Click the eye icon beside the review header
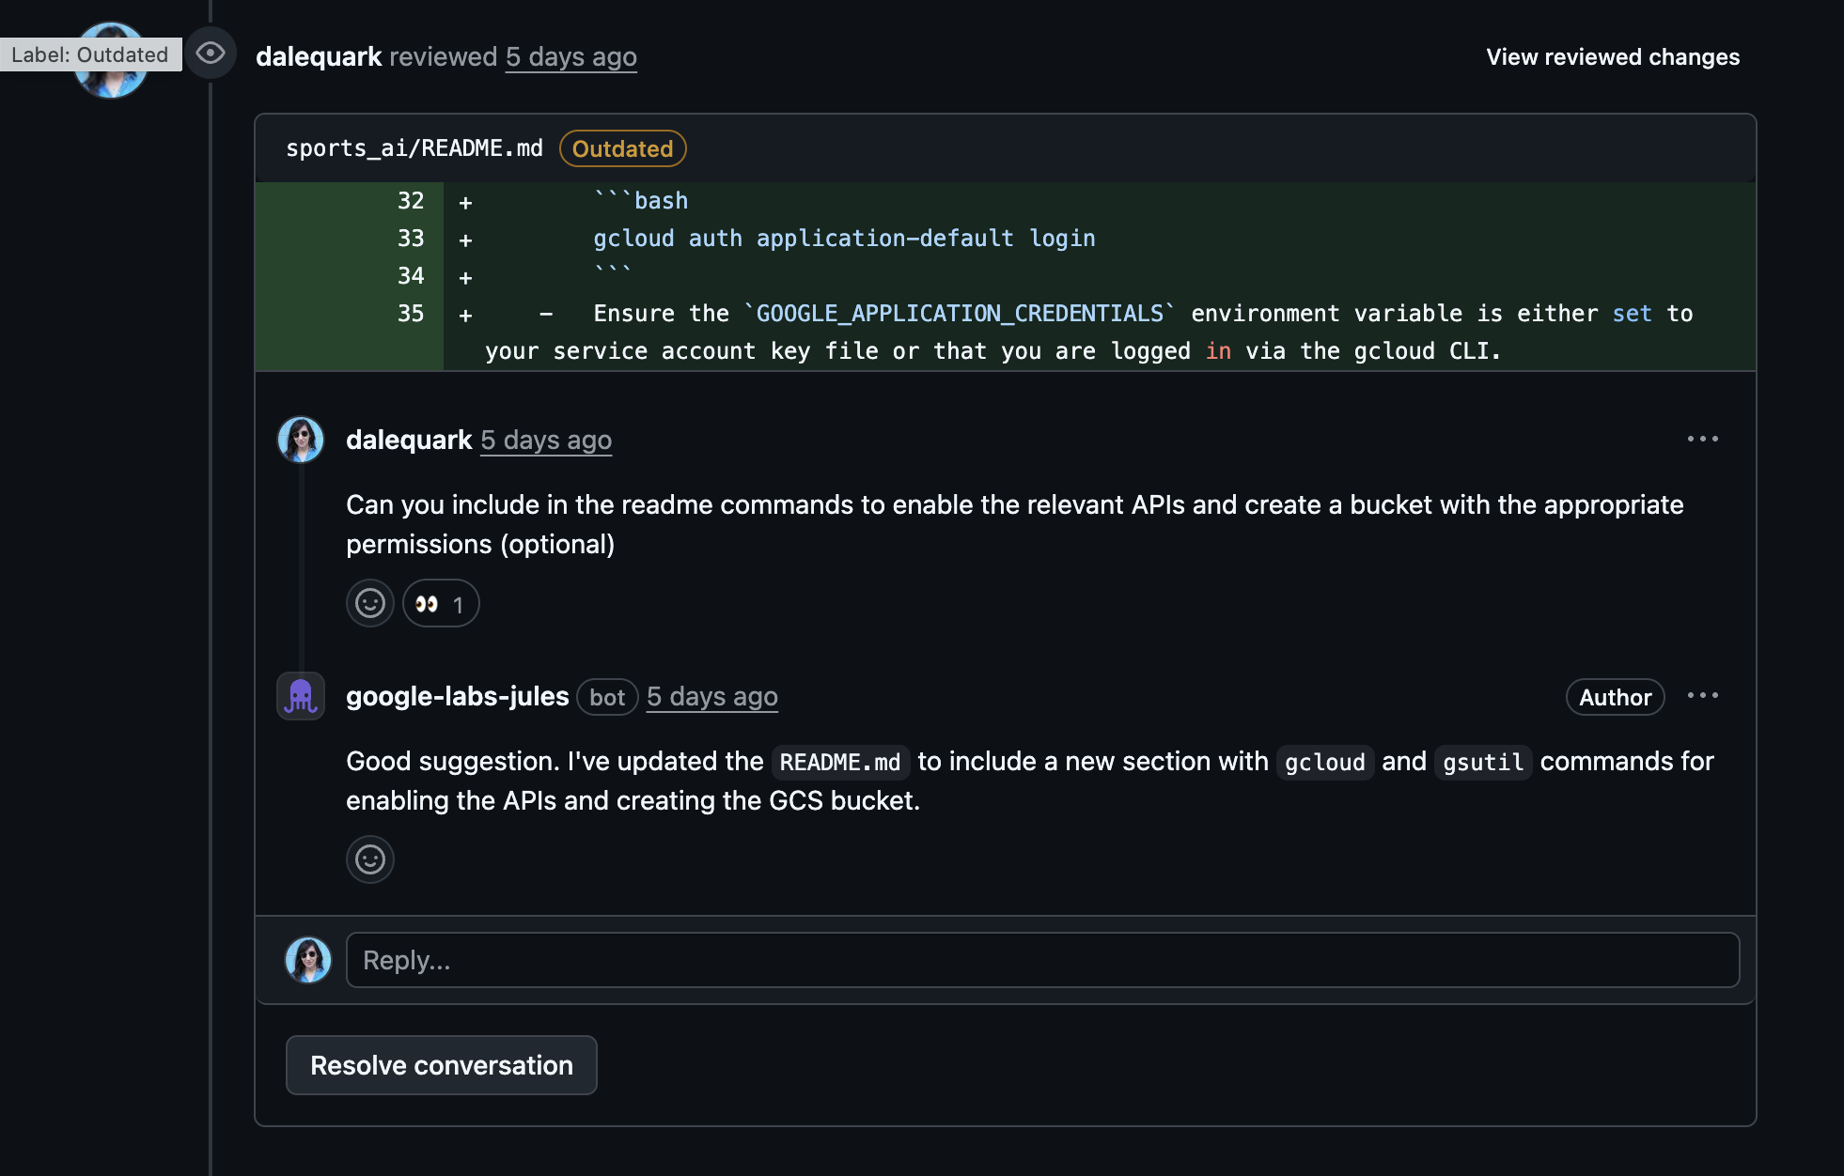This screenshot has width=1844, height=1176. click(211, 54)
